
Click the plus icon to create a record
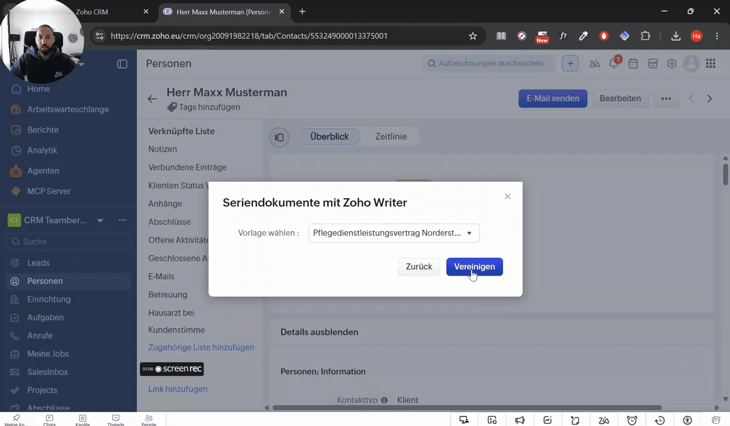point(570,64)
